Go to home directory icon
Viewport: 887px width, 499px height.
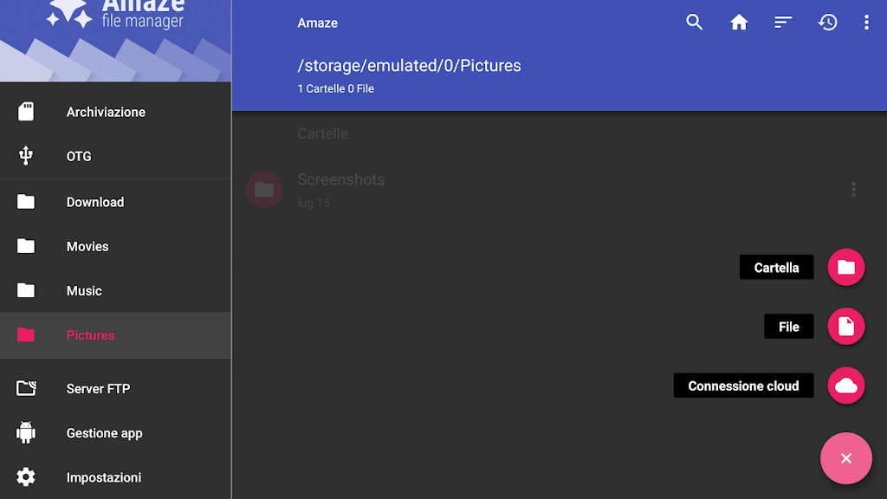pyautogui.click(x=739, y=23)
